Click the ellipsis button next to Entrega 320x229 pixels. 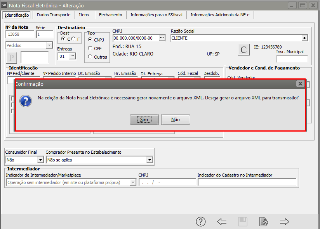(x=72, y=56)
